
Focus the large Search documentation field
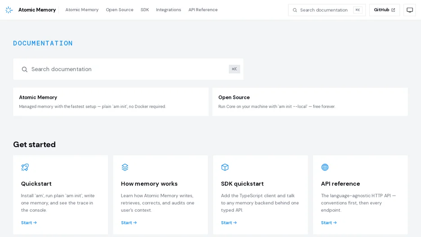[x=128, y=69]
